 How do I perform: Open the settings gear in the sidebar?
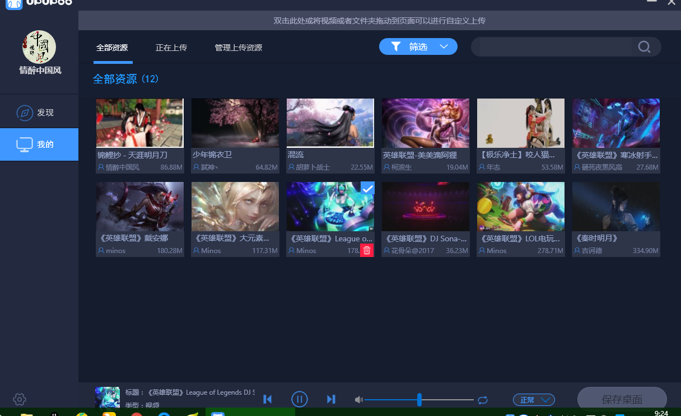tap(20, 399)
